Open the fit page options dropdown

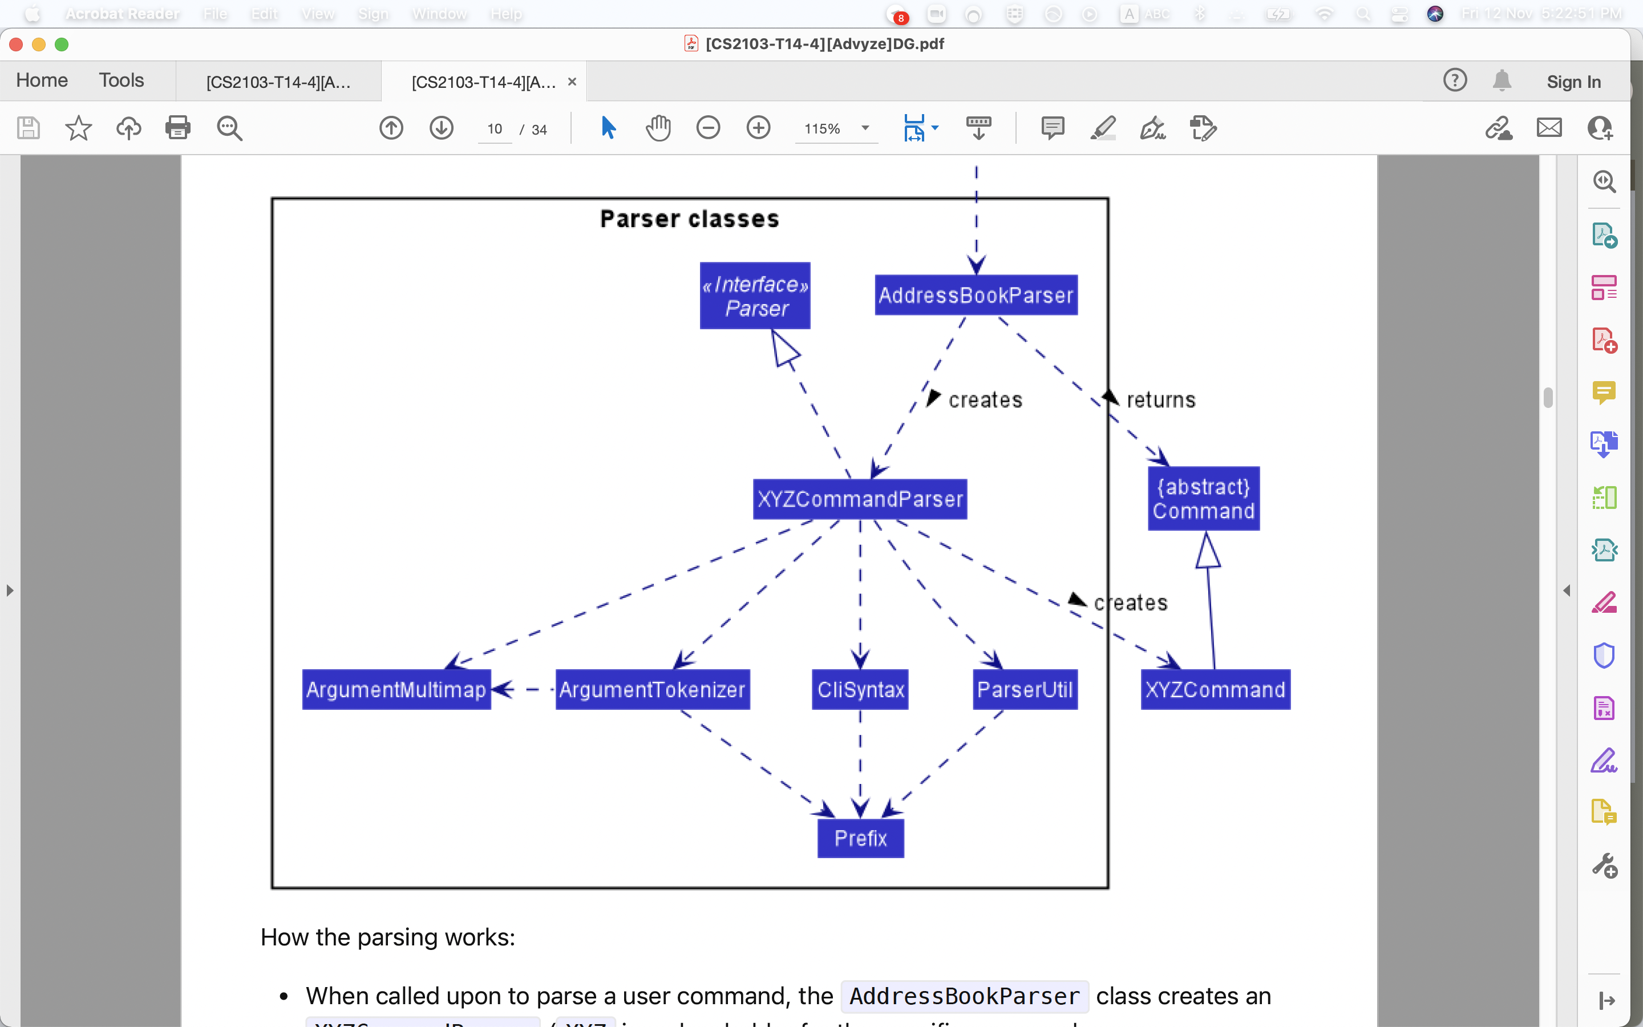[936, 128]
